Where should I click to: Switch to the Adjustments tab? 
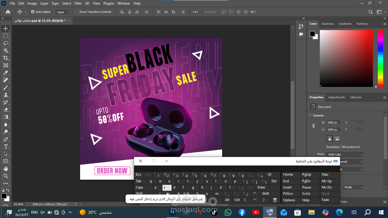(337, 97)
